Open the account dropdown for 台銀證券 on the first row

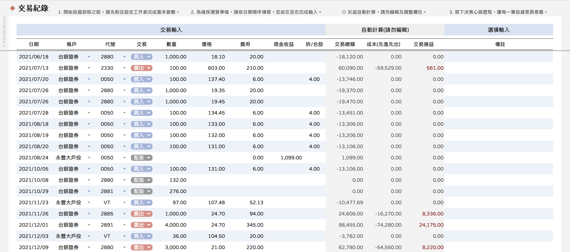(89, 57)
